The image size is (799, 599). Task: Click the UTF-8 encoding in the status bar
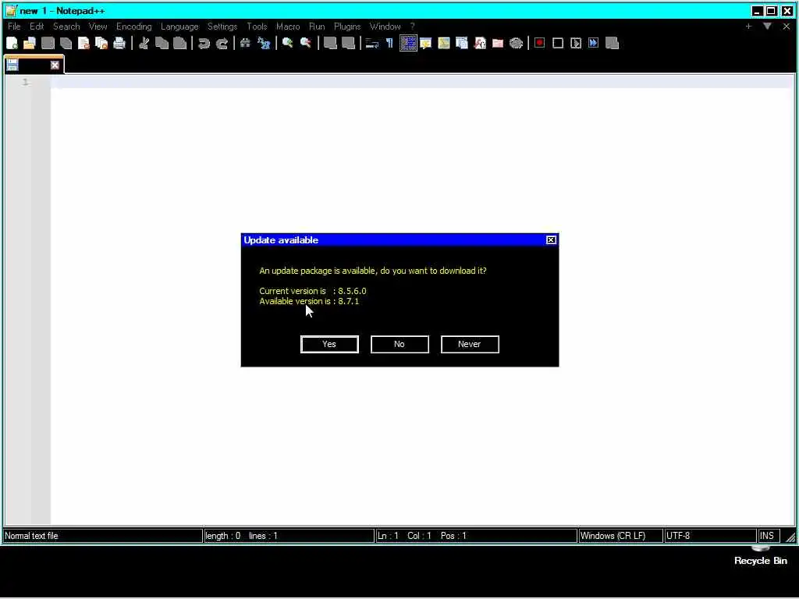710,536
